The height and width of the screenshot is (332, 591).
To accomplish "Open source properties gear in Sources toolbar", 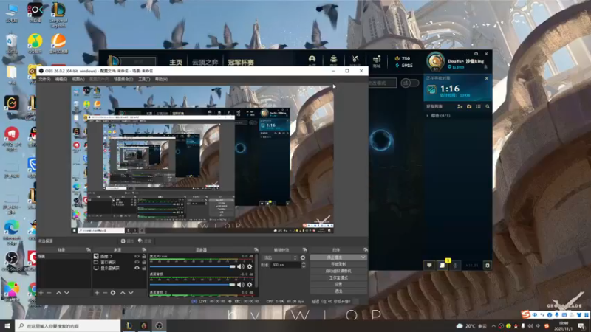I will (x=113, y=292).
